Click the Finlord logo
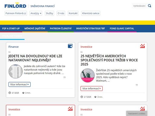The height and width of the screenshot is (116, 155). click(15, 5)
